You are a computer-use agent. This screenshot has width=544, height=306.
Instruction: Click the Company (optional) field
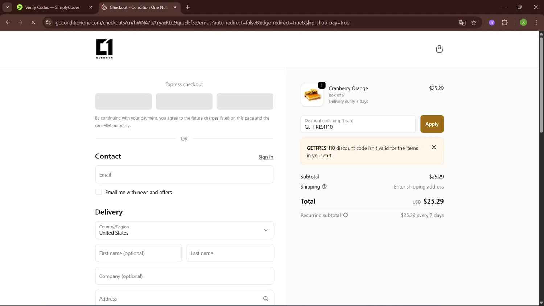point(184,276)
